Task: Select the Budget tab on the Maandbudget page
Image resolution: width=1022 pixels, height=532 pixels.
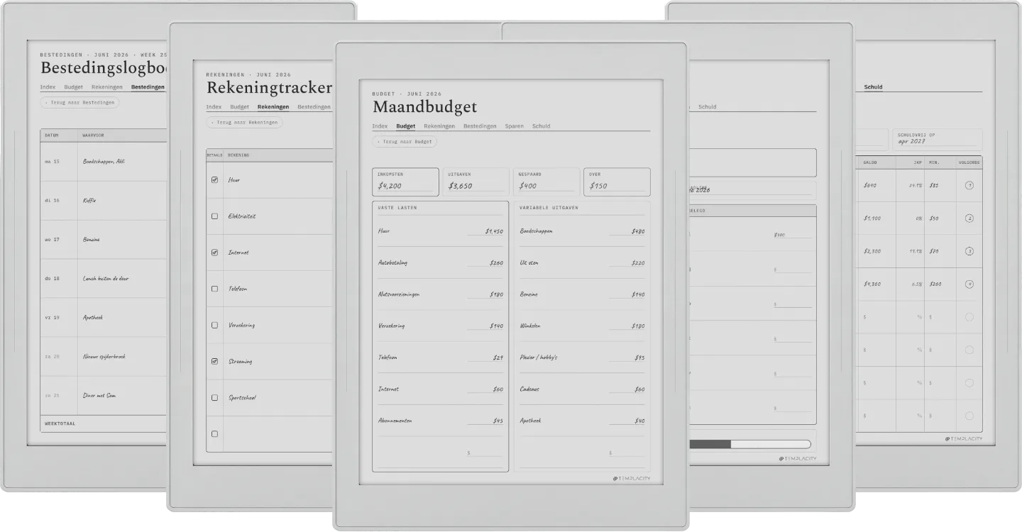Action: tap(406, 126)
